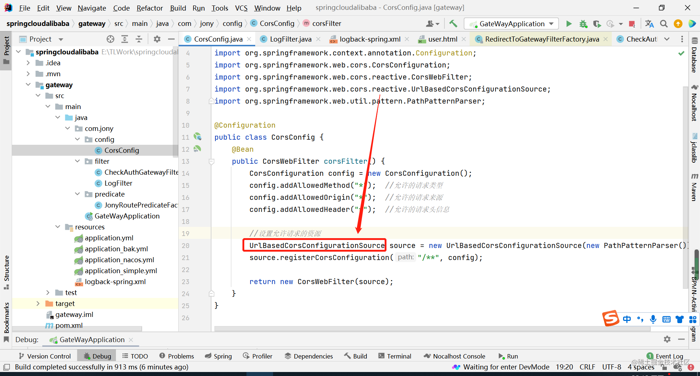Open the Database tool window
700x376 pixels.
pyautogui.click(x=695, y=55)
